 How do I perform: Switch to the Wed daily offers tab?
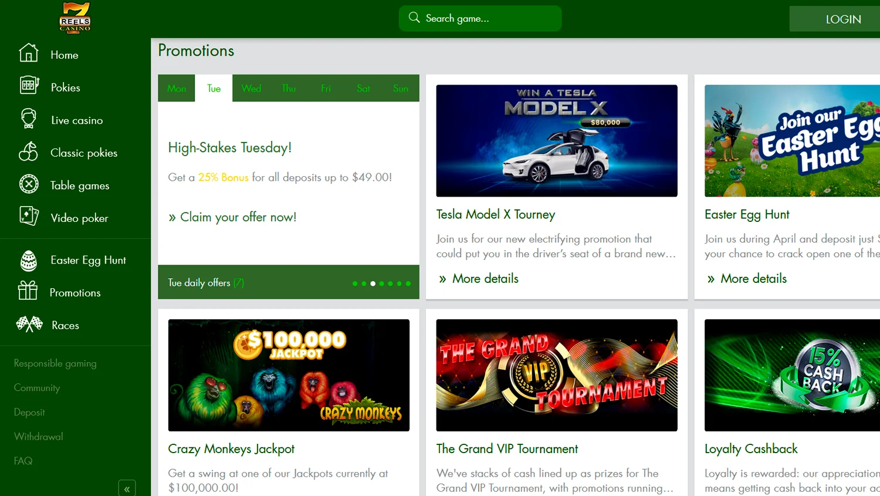(251, 88)
